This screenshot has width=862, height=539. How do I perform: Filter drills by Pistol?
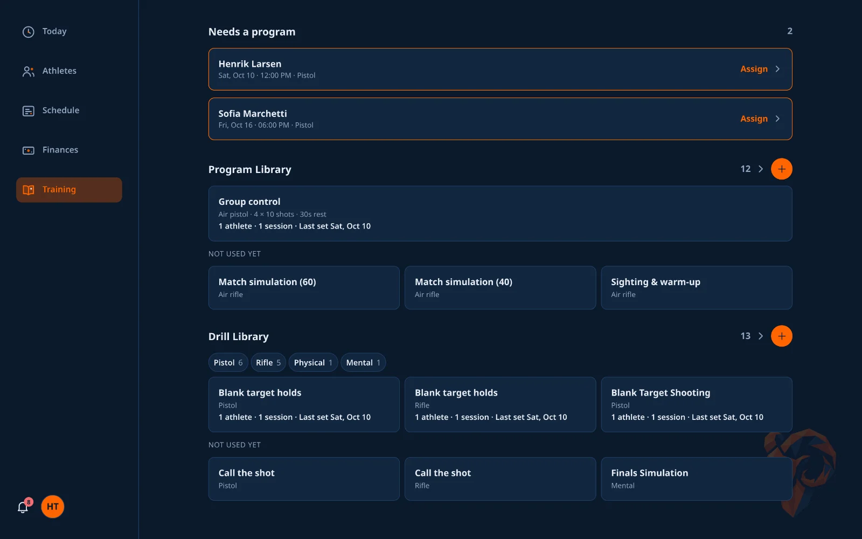(x=228, y=363)
